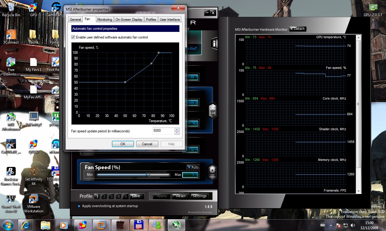
Task: Click fan curve point at 100% speed
Action: coord(159,53)
